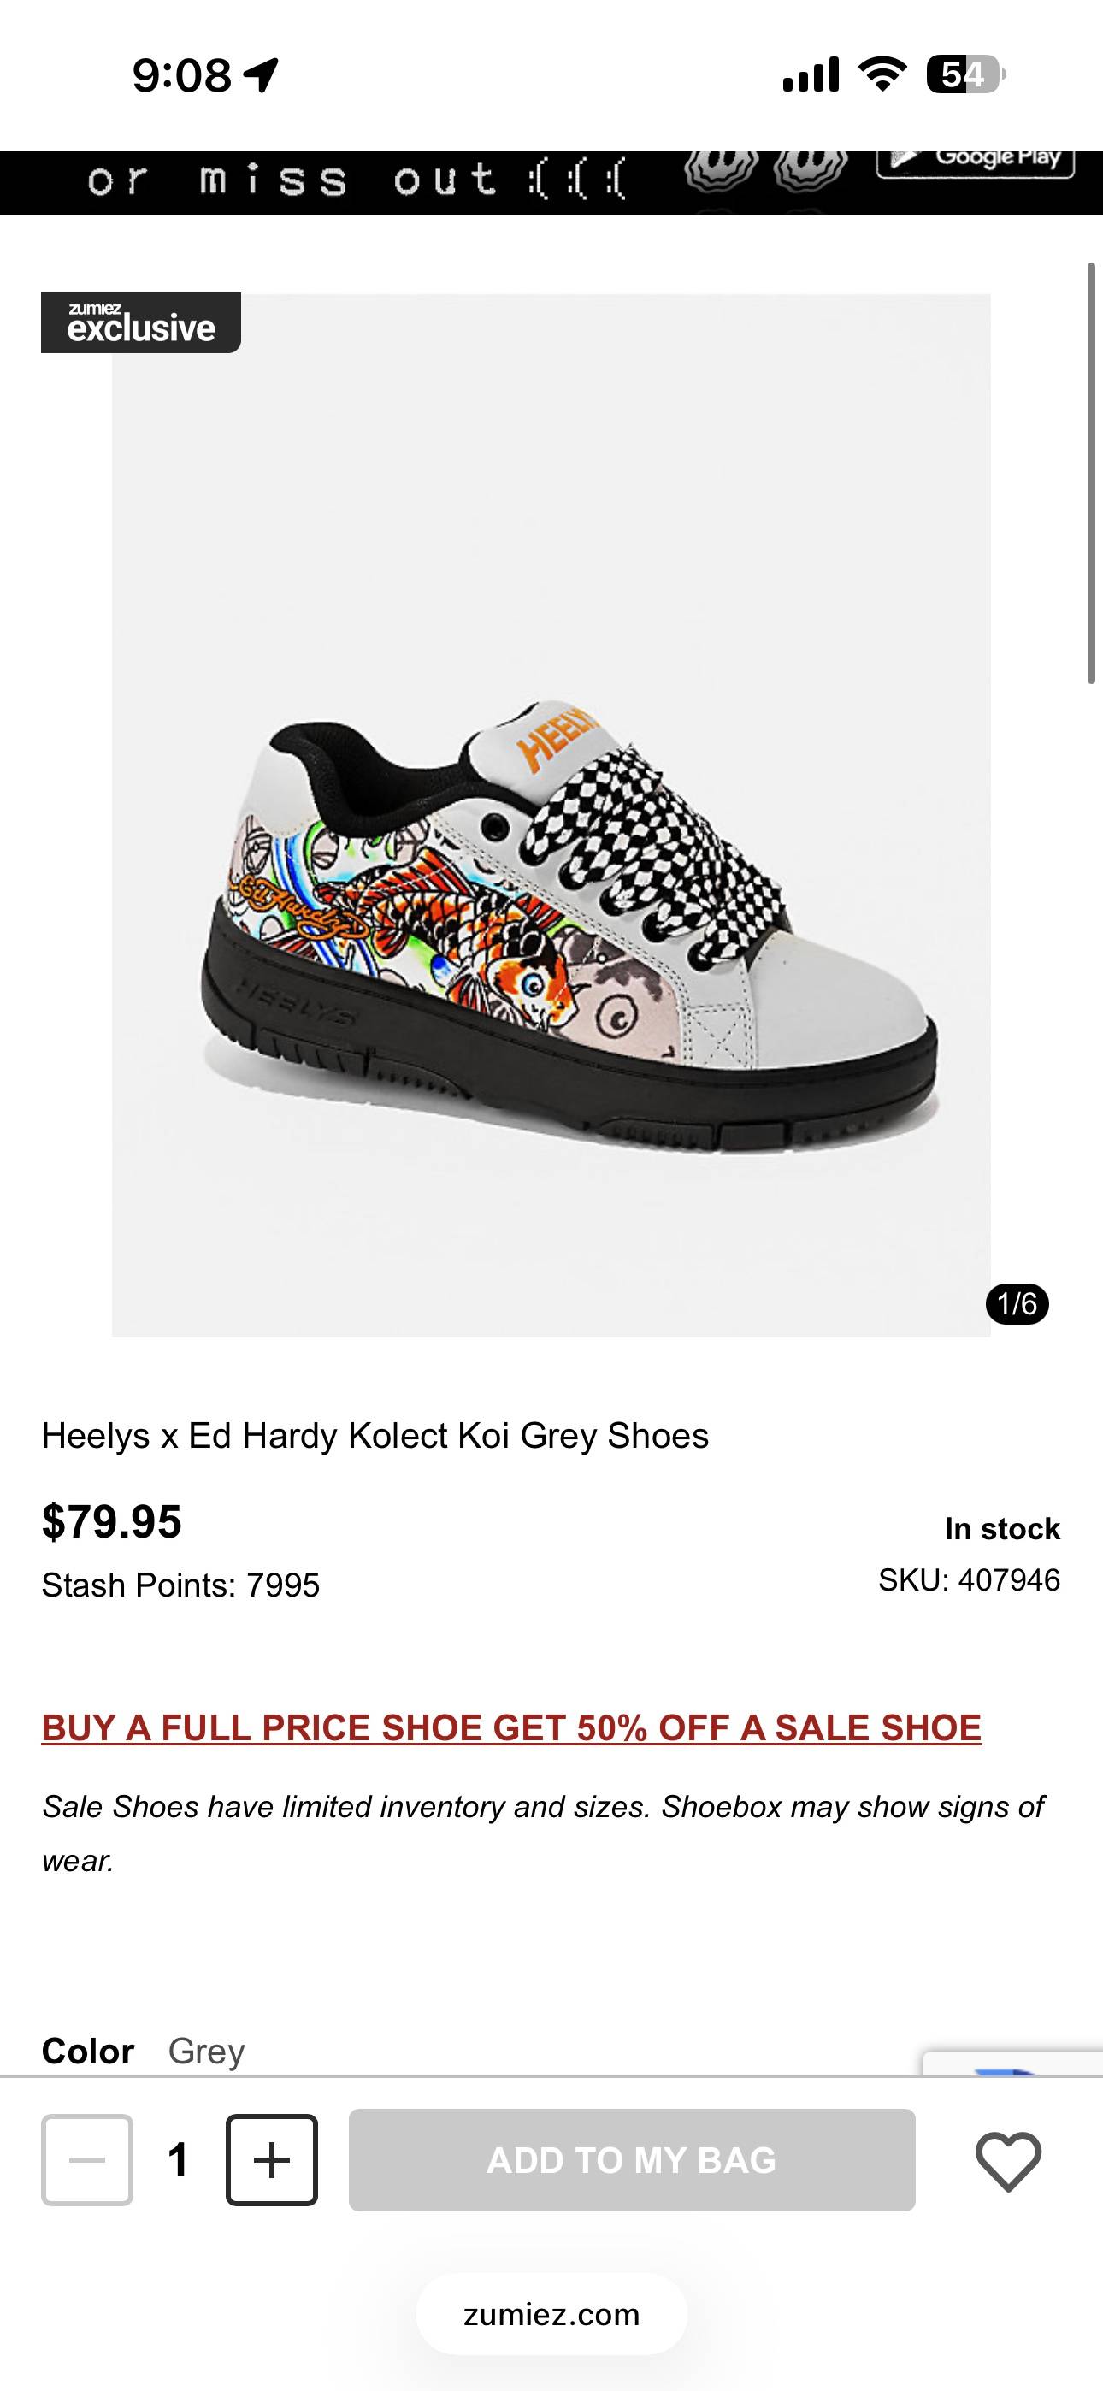Tap the battery indicator in status bar
1103x2391 pixels.
tap(965, 74)
